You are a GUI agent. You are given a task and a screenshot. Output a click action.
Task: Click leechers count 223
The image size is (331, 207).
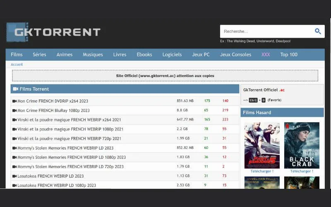(225, 119)
